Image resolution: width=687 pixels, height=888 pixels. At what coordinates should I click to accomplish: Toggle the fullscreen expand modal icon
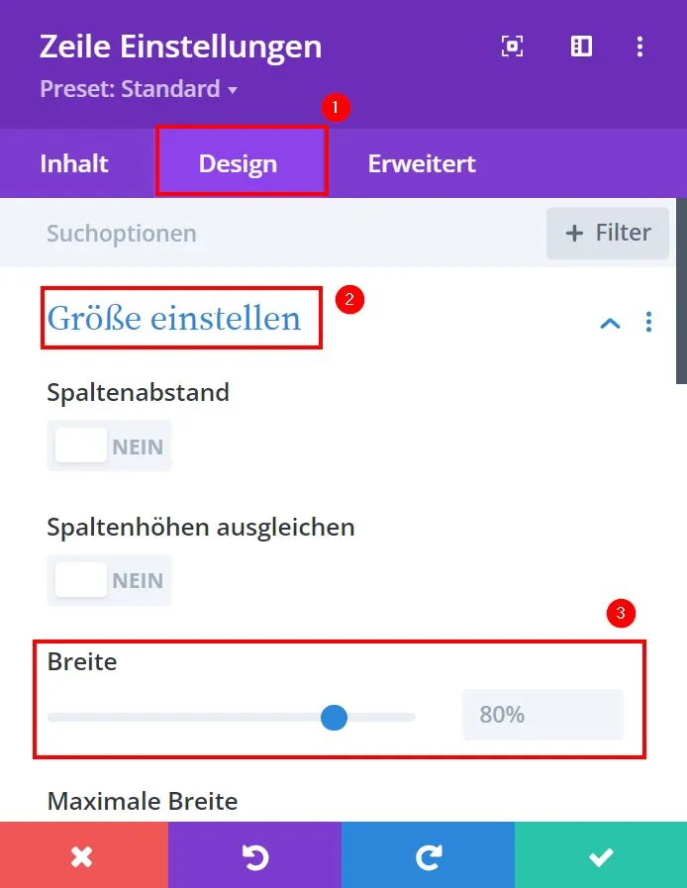click(512, 46)
